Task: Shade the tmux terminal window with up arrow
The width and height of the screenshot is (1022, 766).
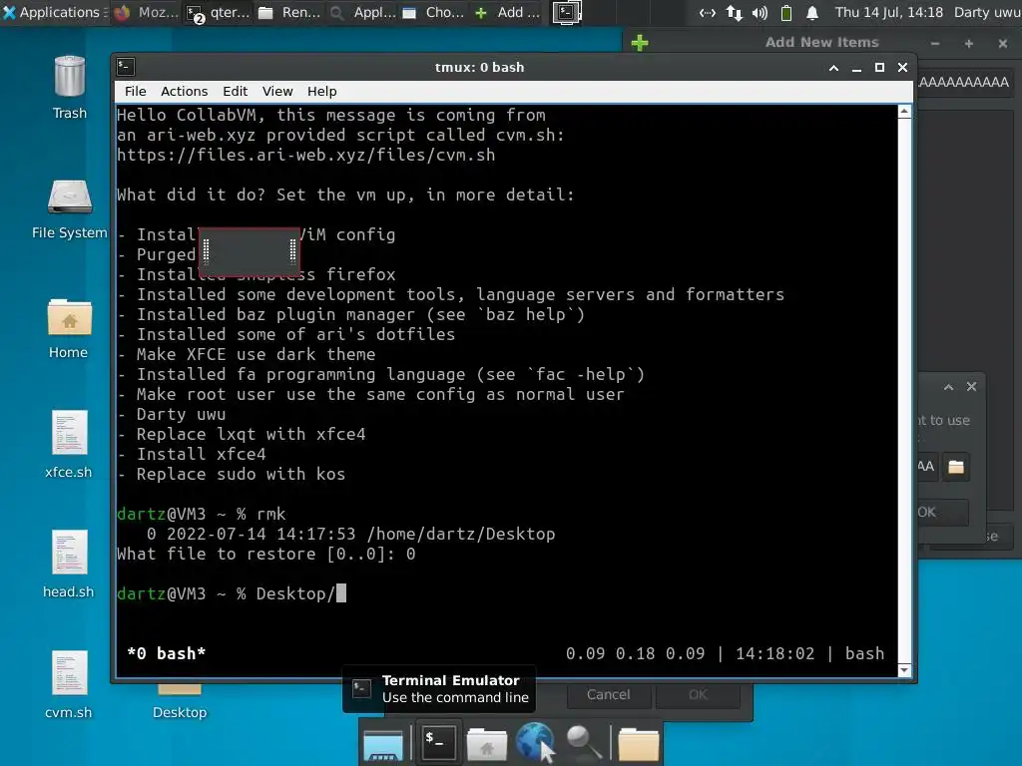Action: [x=833, y=68]
